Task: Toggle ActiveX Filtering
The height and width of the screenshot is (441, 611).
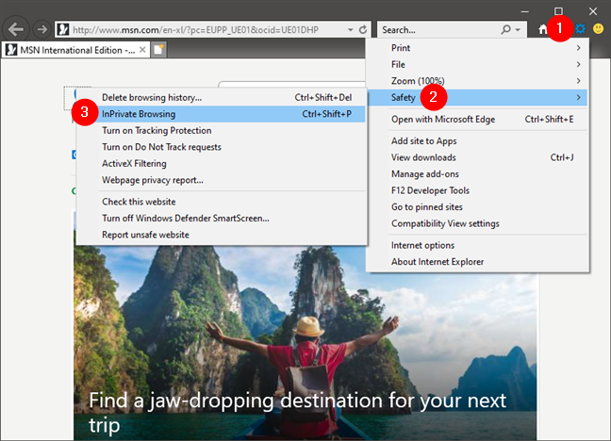Action: click(221, 164)
